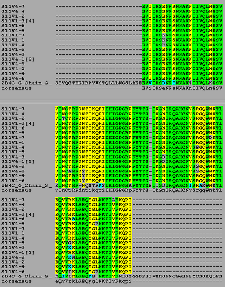Select the S11V1-7 label on its EVIIRSKNF row

[x=13, y=35]
